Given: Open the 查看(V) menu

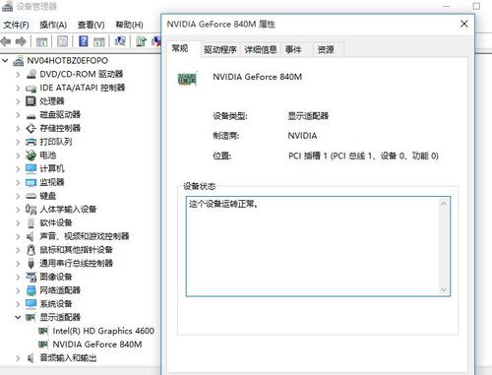Looking at the screenshot, I should point(91,25).
